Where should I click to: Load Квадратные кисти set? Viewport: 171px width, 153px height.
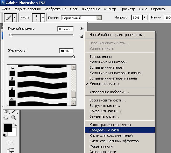pos(120,130)
